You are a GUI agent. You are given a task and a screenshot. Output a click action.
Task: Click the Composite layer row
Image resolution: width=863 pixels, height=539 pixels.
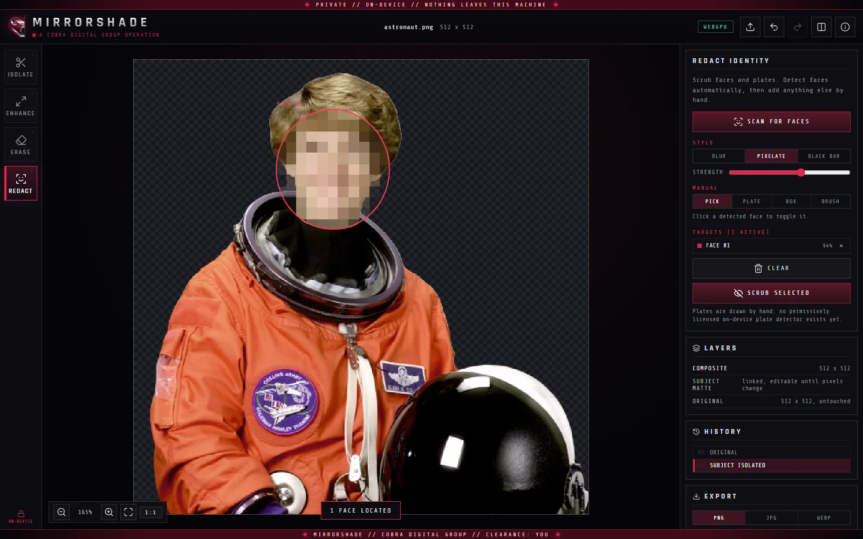tap(771, 369)
